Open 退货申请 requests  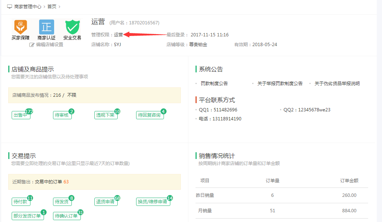pos(105,202)
